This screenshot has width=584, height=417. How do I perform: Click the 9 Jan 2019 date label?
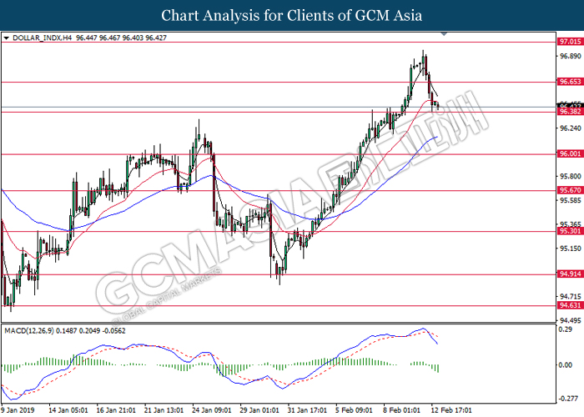pyautogui.click(x=18, y=410)
